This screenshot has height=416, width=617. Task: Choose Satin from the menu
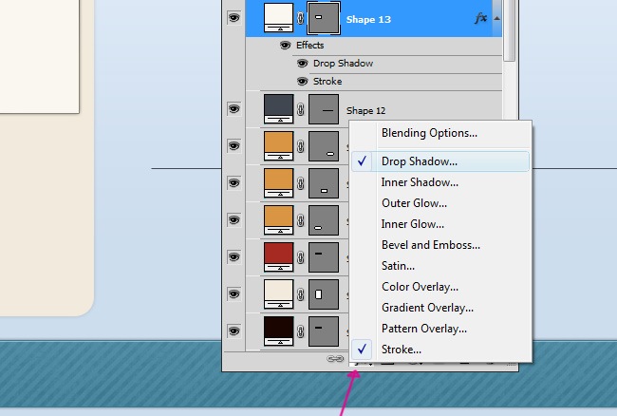pos(440,266)
